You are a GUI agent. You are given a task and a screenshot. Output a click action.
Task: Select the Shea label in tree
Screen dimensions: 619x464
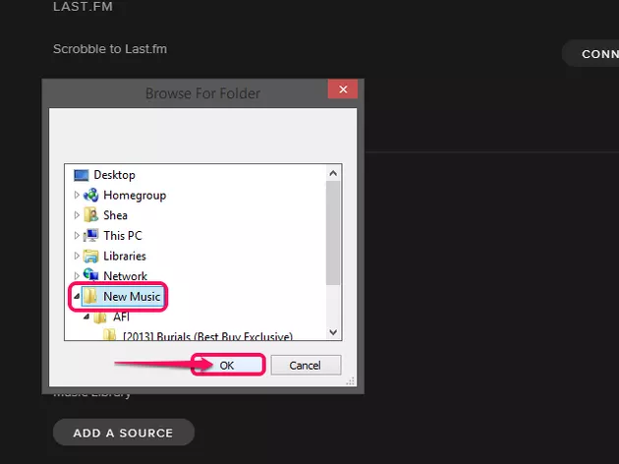coord(115,215)
